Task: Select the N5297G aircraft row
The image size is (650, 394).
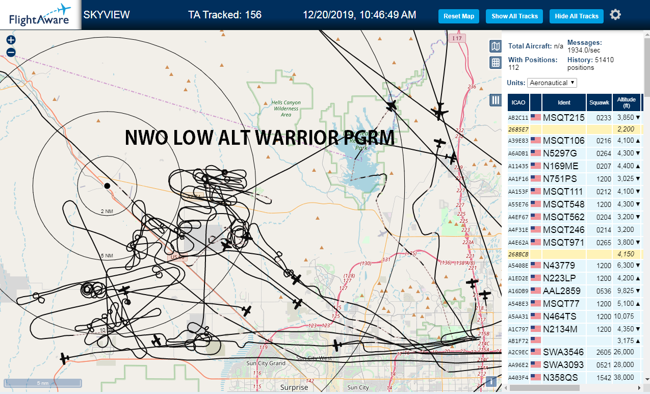Action: 575,153
